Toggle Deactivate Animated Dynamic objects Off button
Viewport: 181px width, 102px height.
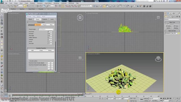point(50,65)
